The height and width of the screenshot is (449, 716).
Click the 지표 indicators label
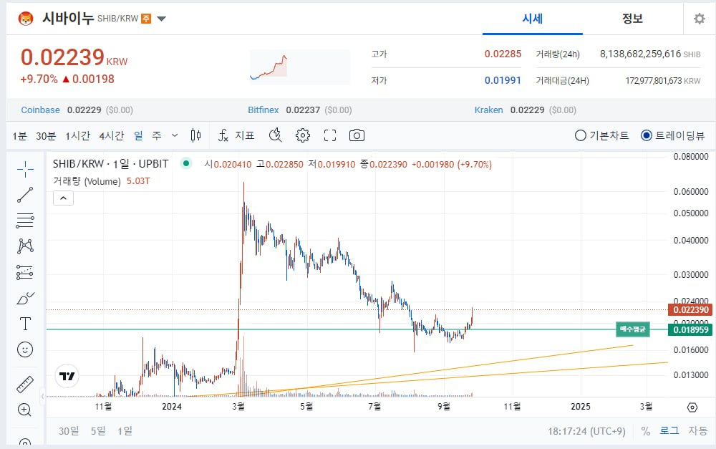point(245,135)
